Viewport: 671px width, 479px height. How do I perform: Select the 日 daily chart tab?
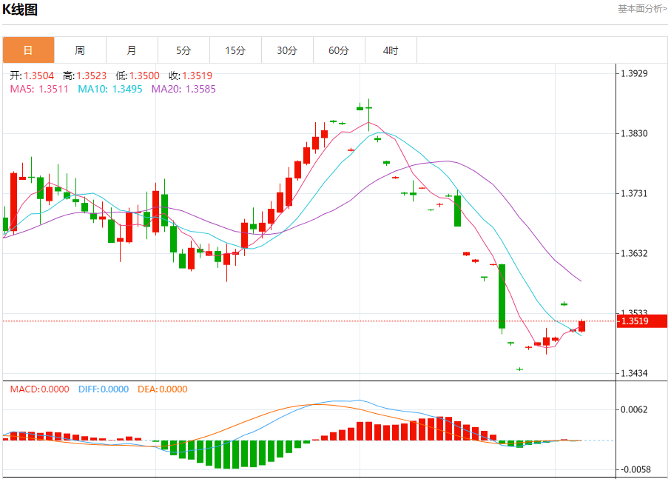pos(28,50)
